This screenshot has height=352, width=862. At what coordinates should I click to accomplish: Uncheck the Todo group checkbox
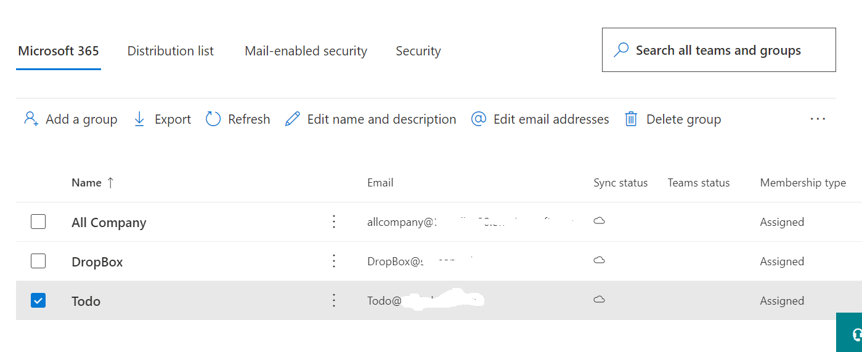pos(38,300)
